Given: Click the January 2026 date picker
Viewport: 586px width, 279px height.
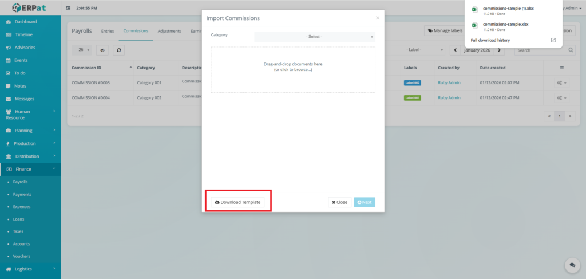Looking at the screenshot, I should click(477, 50).
